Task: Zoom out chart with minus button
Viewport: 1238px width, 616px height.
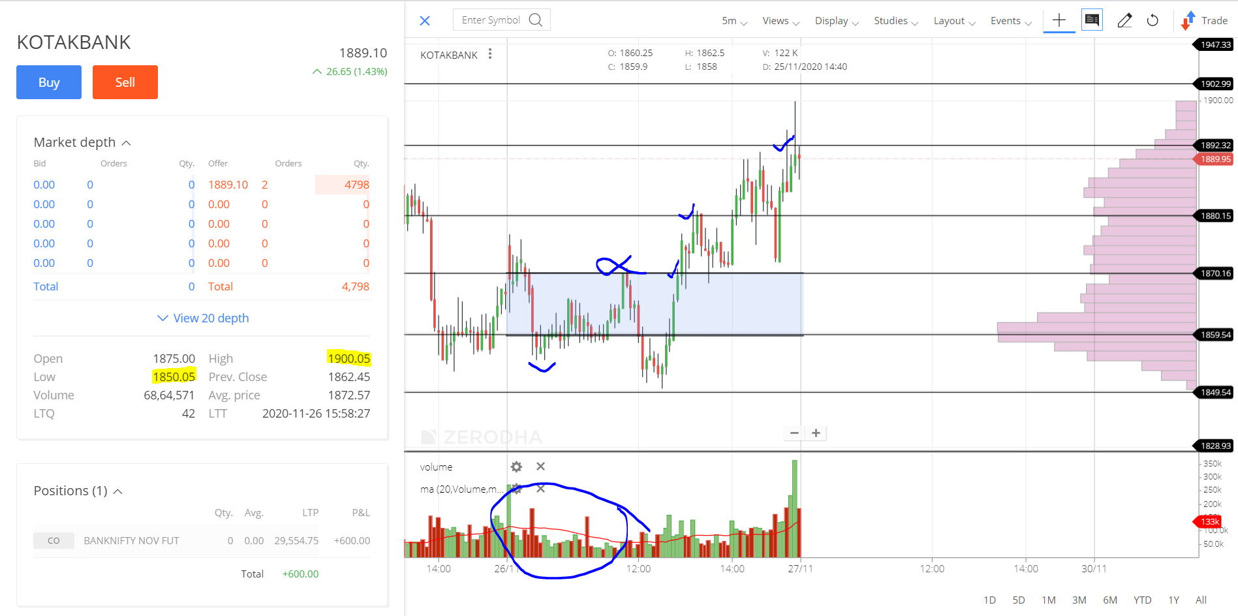Action: (x=794, y=433)
